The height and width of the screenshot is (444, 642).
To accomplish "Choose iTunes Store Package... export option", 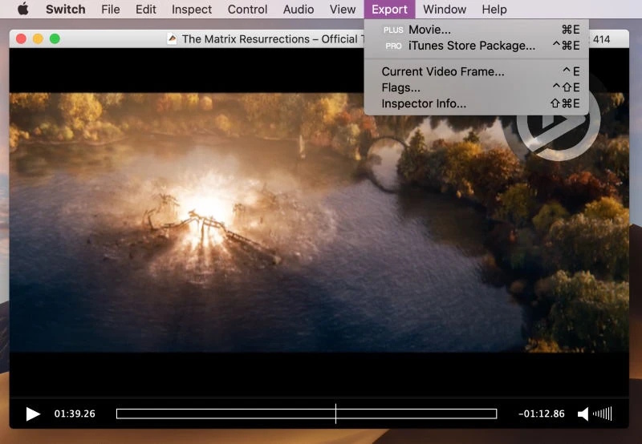I will click(476, 46).
